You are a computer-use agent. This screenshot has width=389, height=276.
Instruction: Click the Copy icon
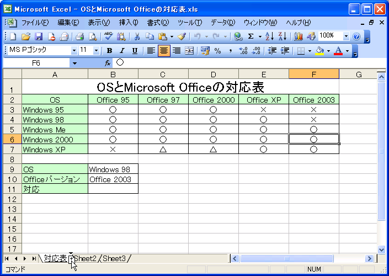150,36
